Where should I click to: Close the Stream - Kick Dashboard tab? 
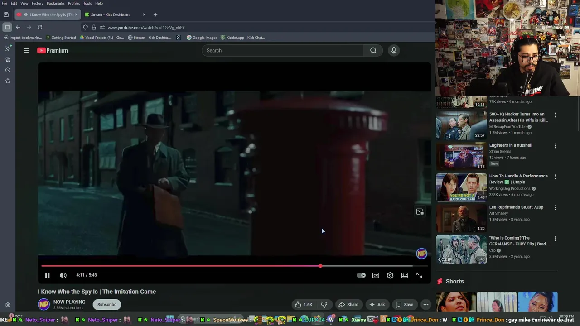coord(144,14)
